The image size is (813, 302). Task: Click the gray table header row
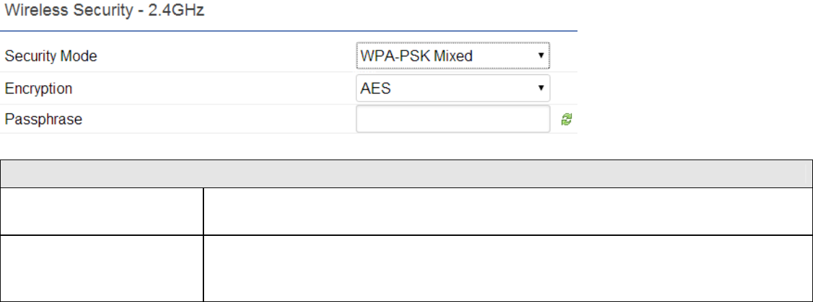pos(407,174)
